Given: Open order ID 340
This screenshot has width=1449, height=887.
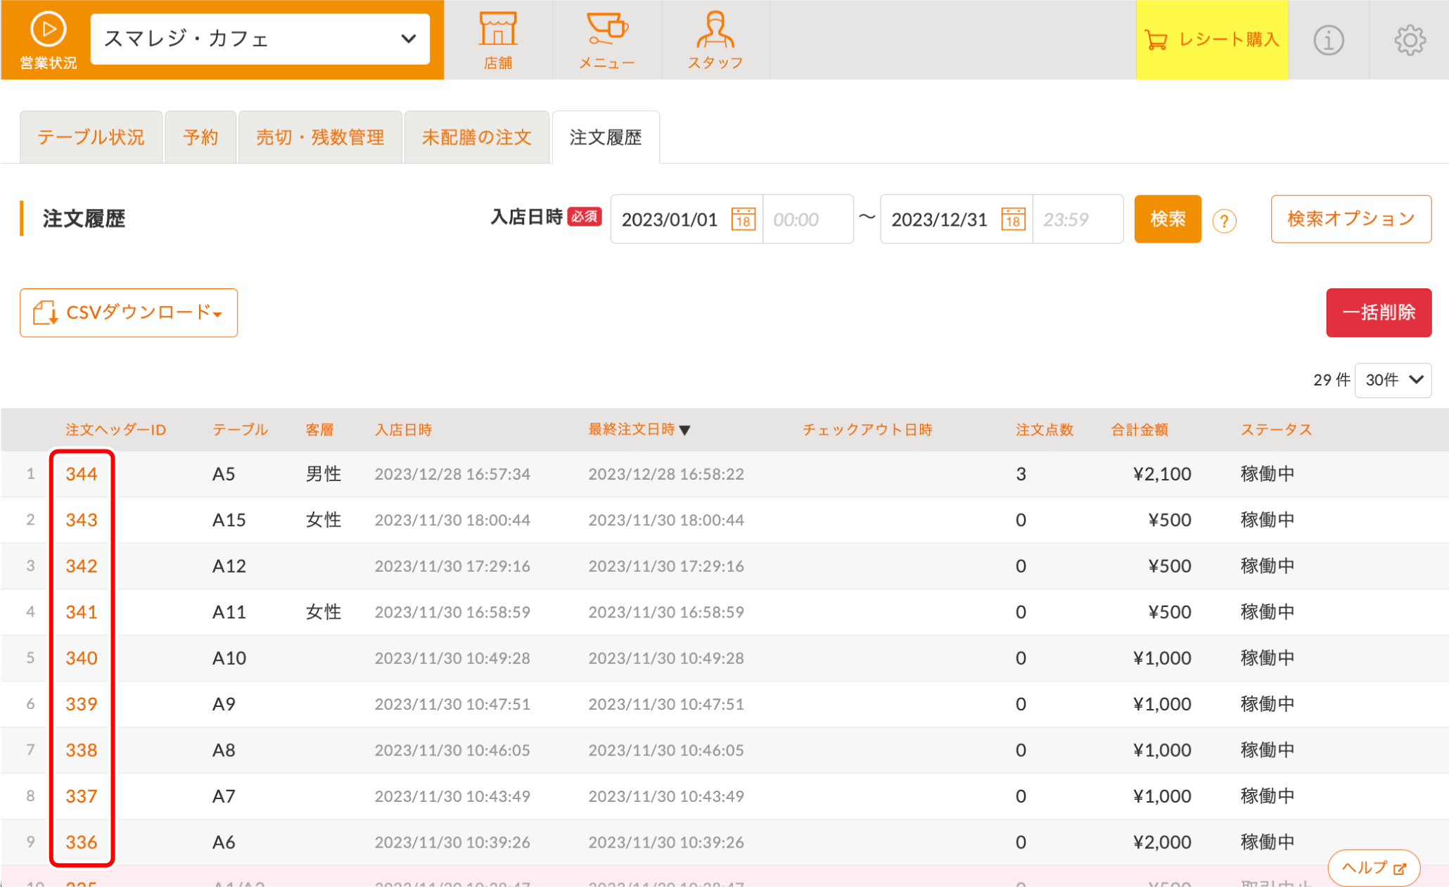Looking at the screenshot, I should pos(82,658).
